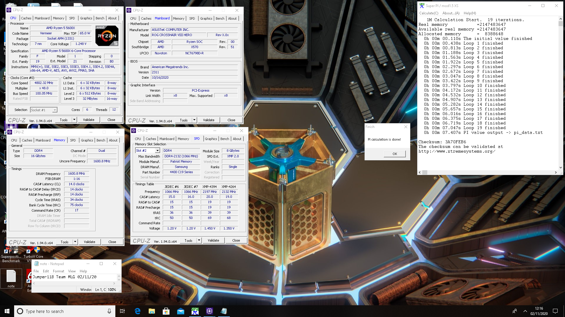The height and width of the screenshot is (317, 565).
Task: Open the Caches tab in the CPU window
Action: pyautogui.click(x=26, y=18)
